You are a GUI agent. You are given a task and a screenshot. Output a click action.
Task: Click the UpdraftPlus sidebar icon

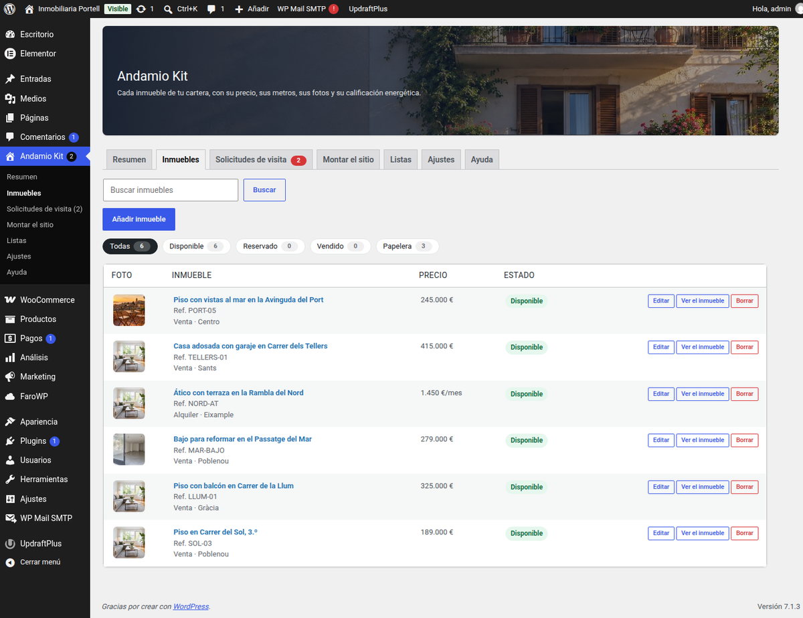pyautogui.click(x=10, y=544)
